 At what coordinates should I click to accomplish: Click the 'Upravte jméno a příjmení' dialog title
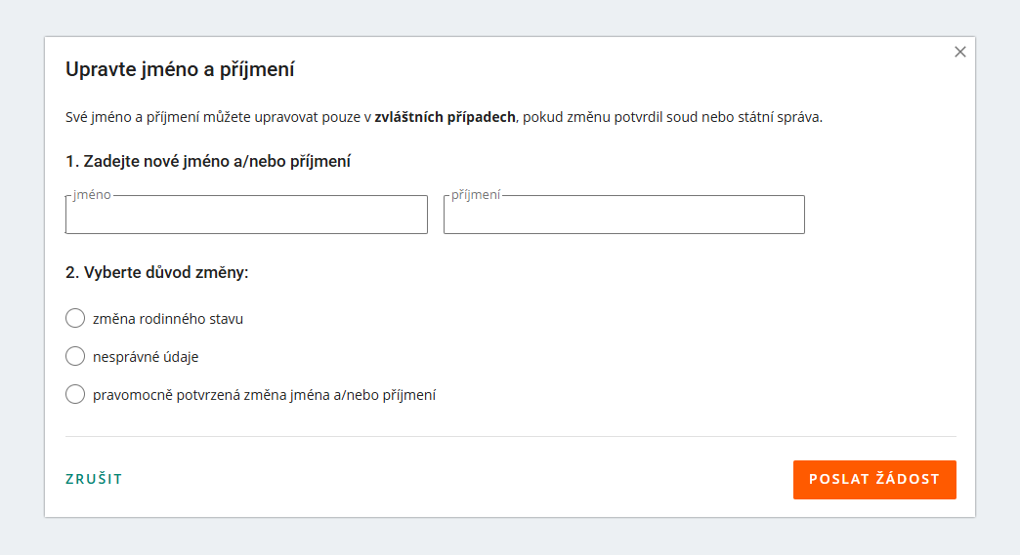(x=180, y=69)
